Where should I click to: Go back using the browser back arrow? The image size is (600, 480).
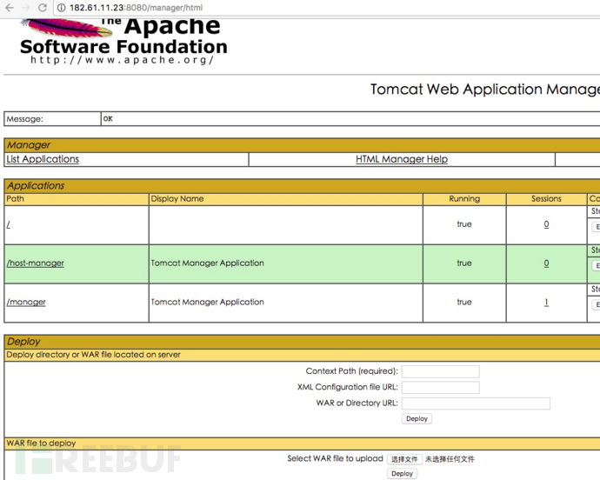pos(10,7)
